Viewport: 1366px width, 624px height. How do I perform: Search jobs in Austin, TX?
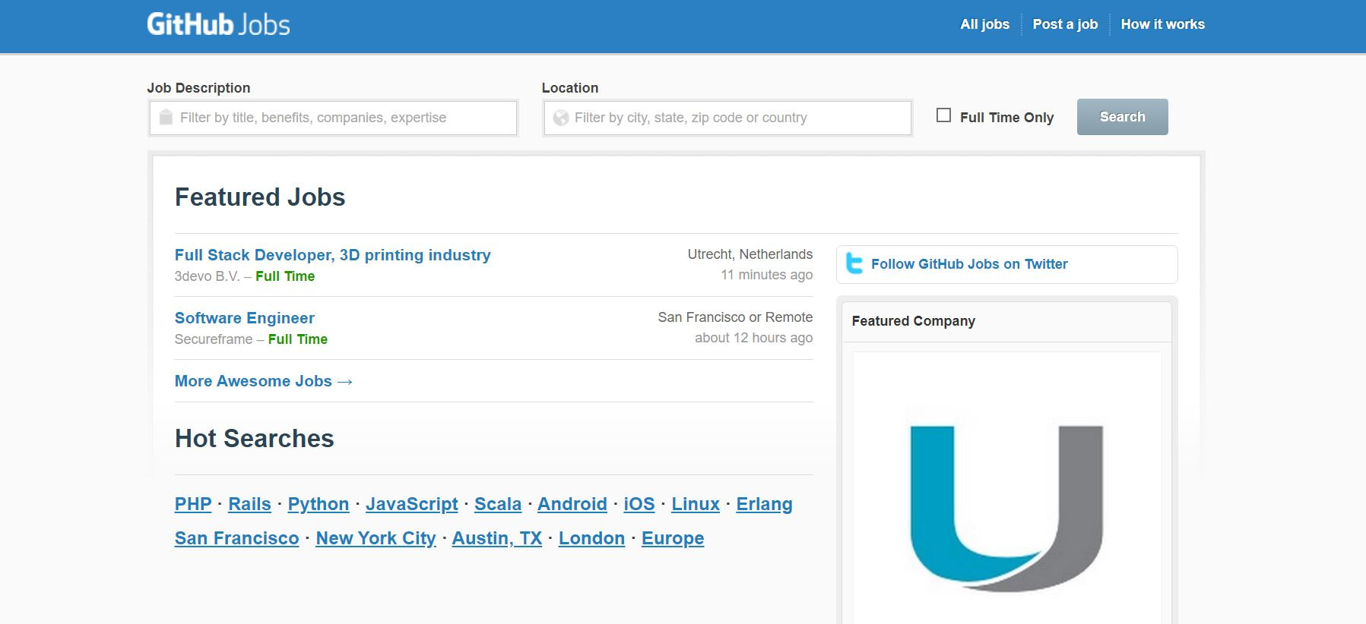click(497, 538)
